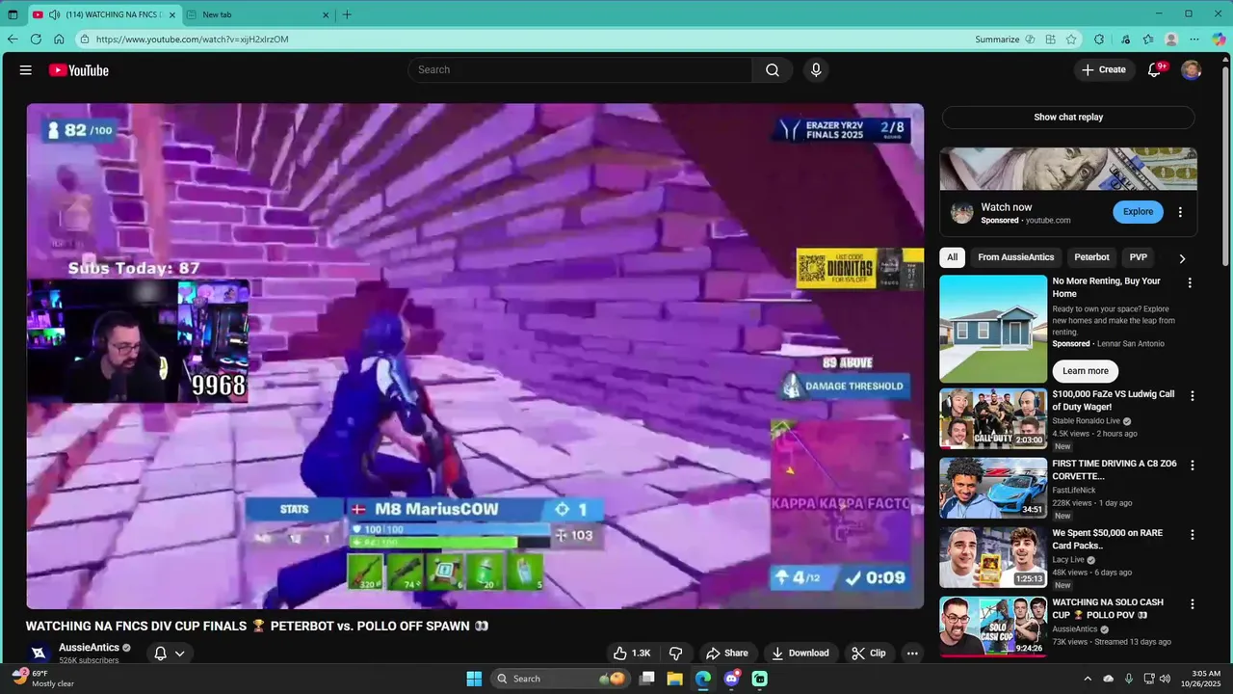Close the New tab tab
This screenshot has height=694, width=1233.
pyautogui.click(x=326, y=14)
